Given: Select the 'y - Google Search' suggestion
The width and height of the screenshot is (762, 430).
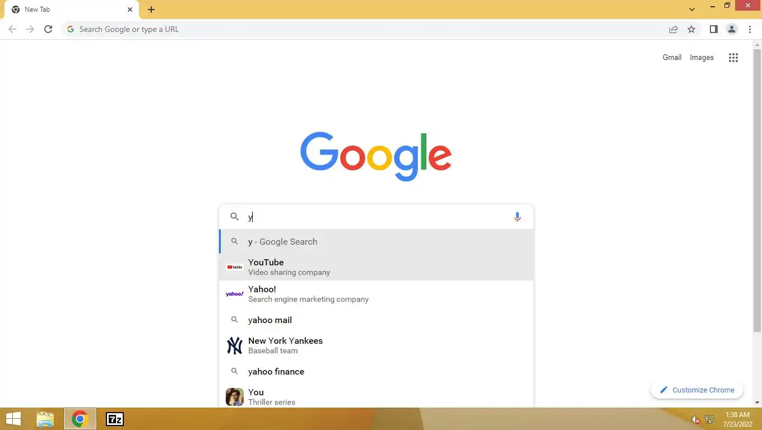Looking at the screenshot, I should coord(376,242).
